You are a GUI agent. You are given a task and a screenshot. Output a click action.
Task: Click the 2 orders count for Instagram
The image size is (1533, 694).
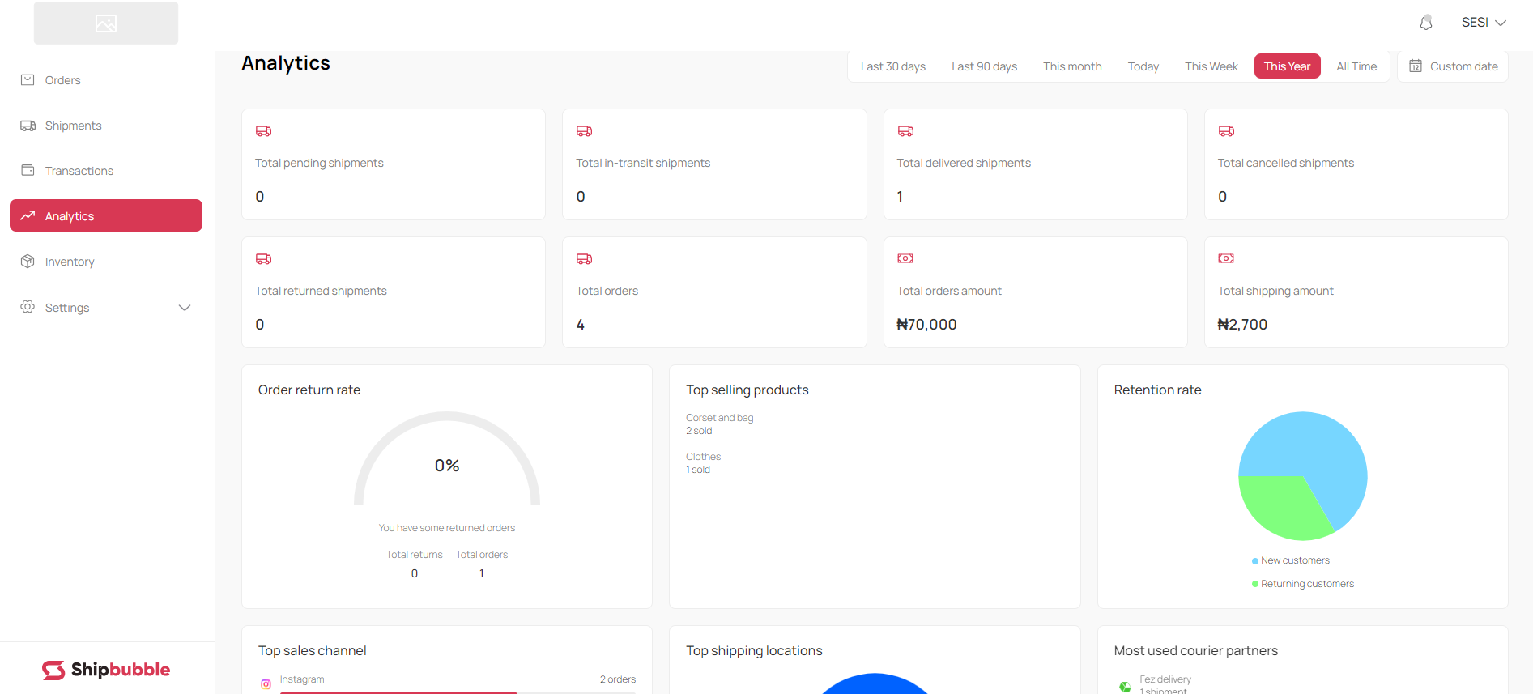point(618,679)
